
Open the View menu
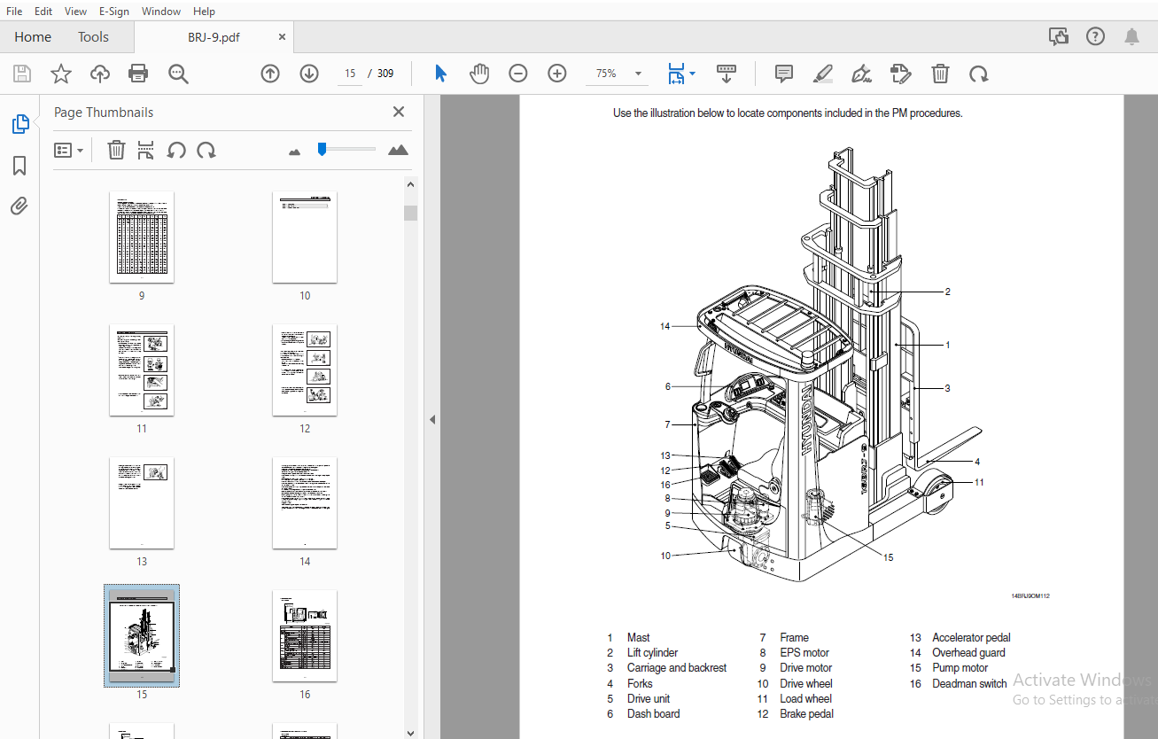click(x=76, y=11)
